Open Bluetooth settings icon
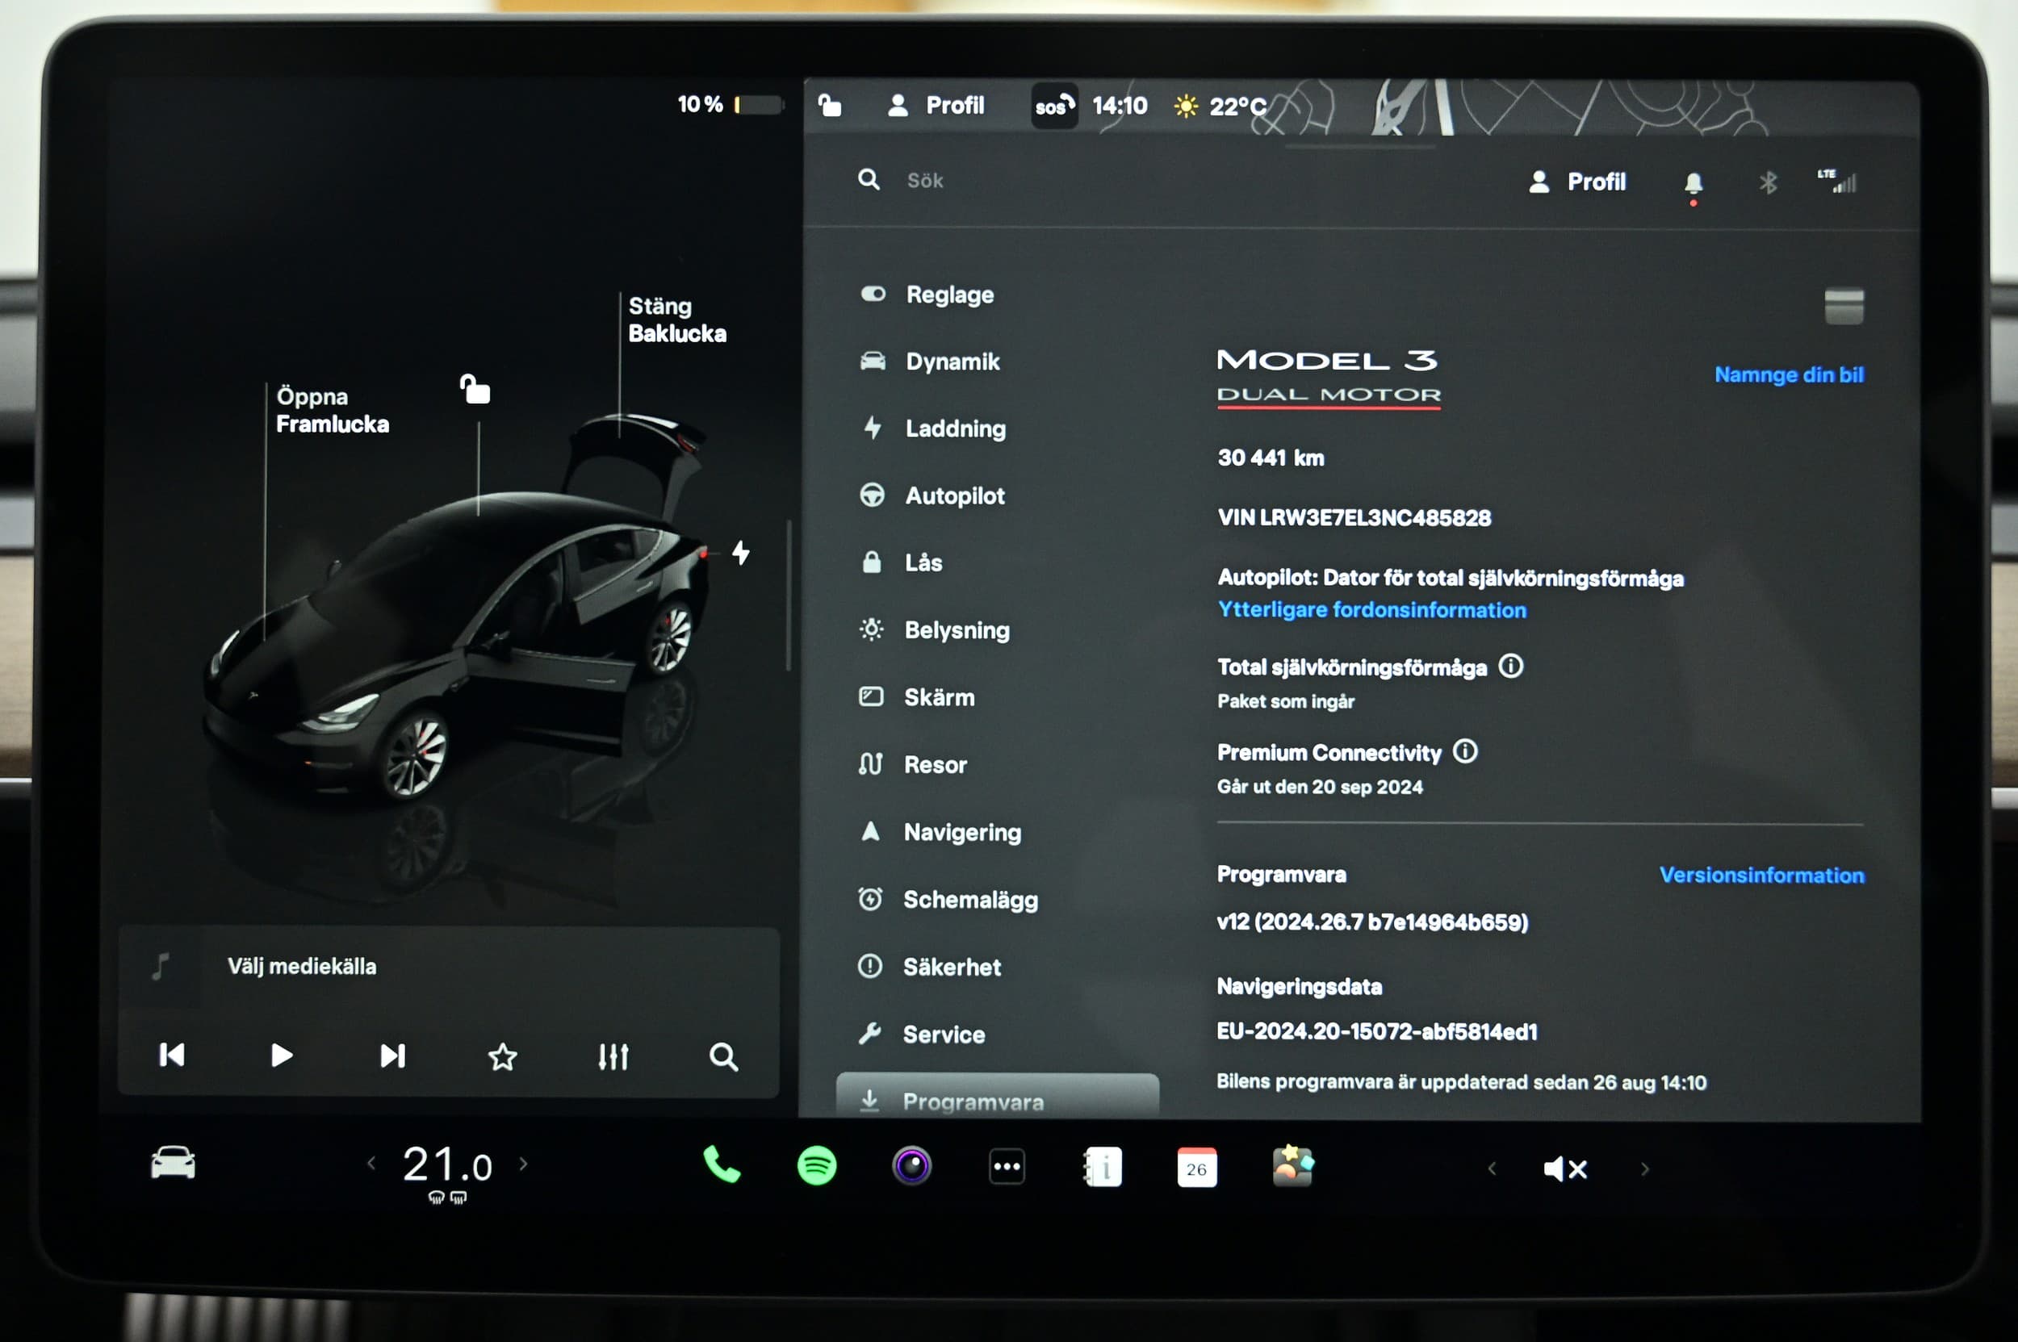 point(1768,182)
